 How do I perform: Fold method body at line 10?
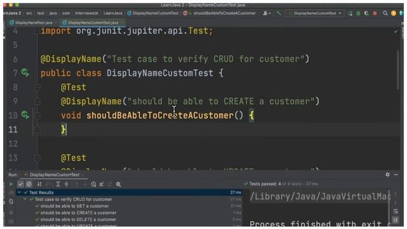click(x=37, y=115)
